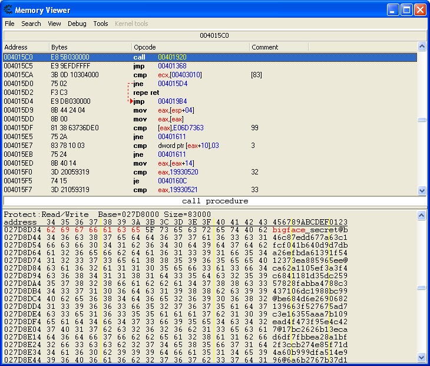The image size is (430, 366).
Task: Click hex address 027D8DB4
Action: coord(22,291)
